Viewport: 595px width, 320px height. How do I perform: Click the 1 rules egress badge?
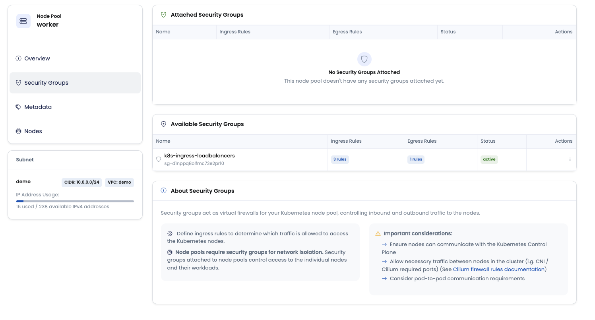416,159
